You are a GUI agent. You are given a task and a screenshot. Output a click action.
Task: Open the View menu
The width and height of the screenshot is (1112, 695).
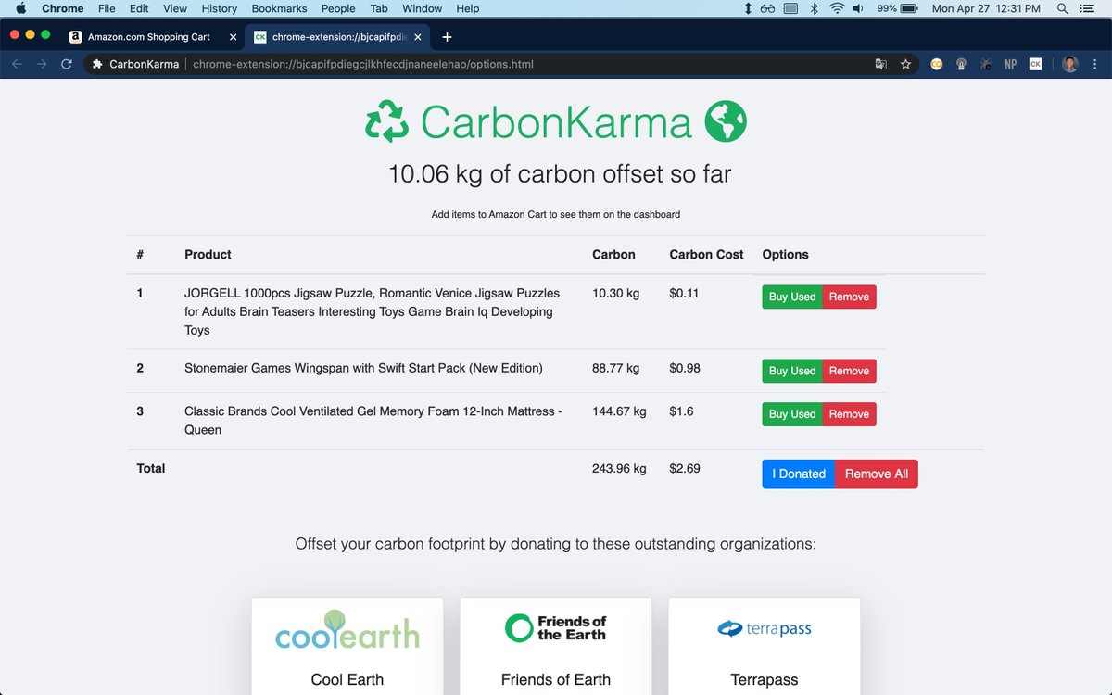[175, 8]
